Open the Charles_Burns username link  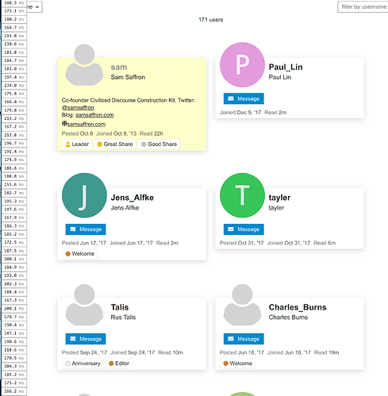(298, 307)
